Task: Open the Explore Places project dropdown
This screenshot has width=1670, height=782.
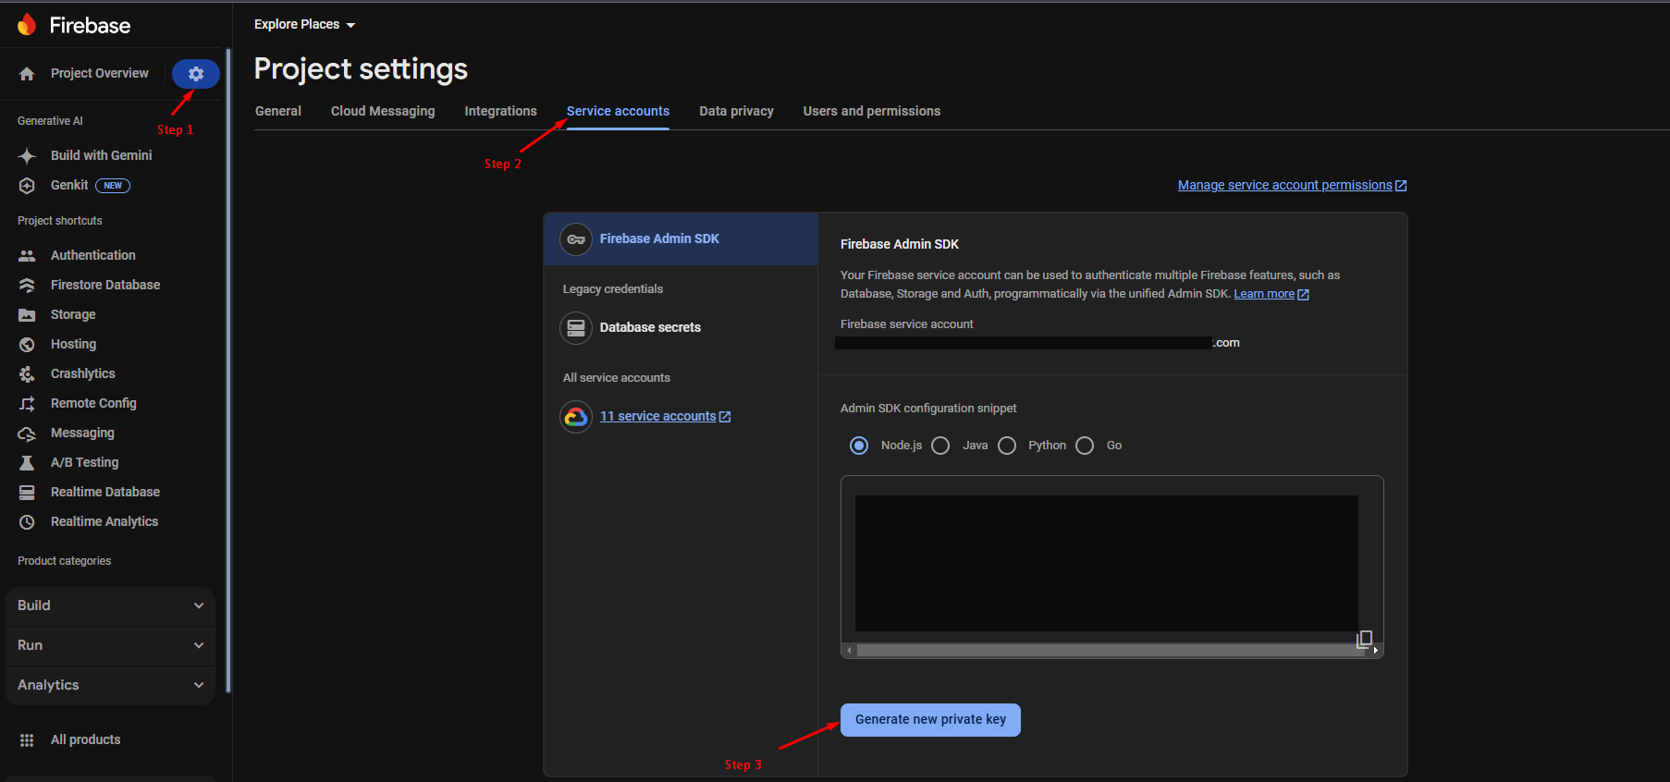Action: pos(305,25)
